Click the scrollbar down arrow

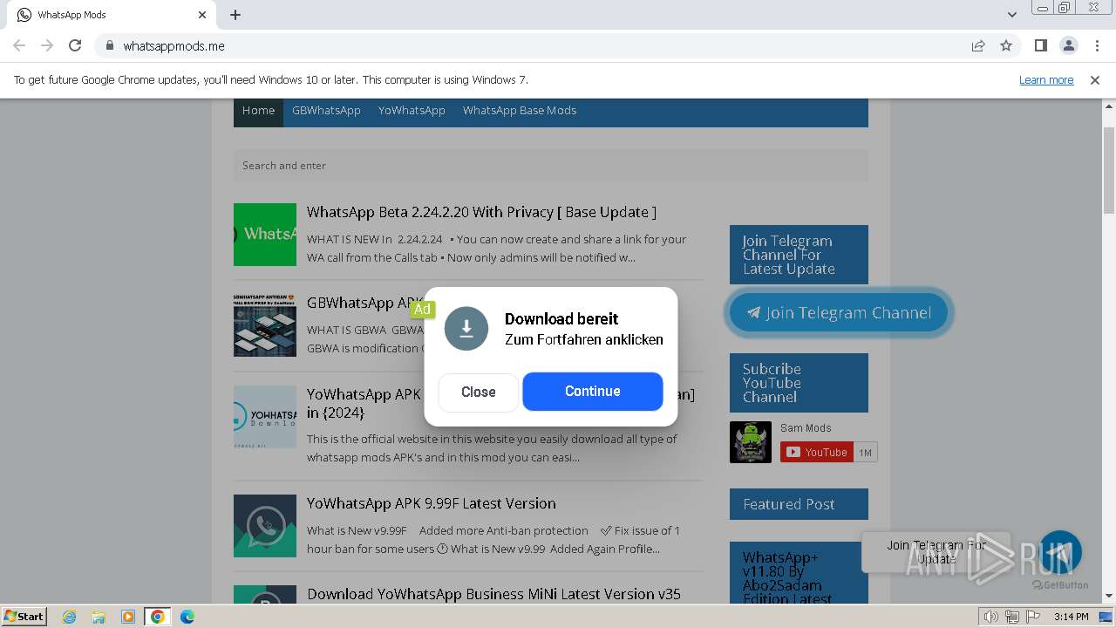click(1109, 596)
